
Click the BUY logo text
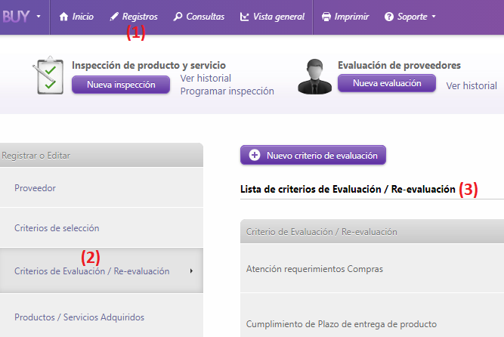tap(16, 17)
